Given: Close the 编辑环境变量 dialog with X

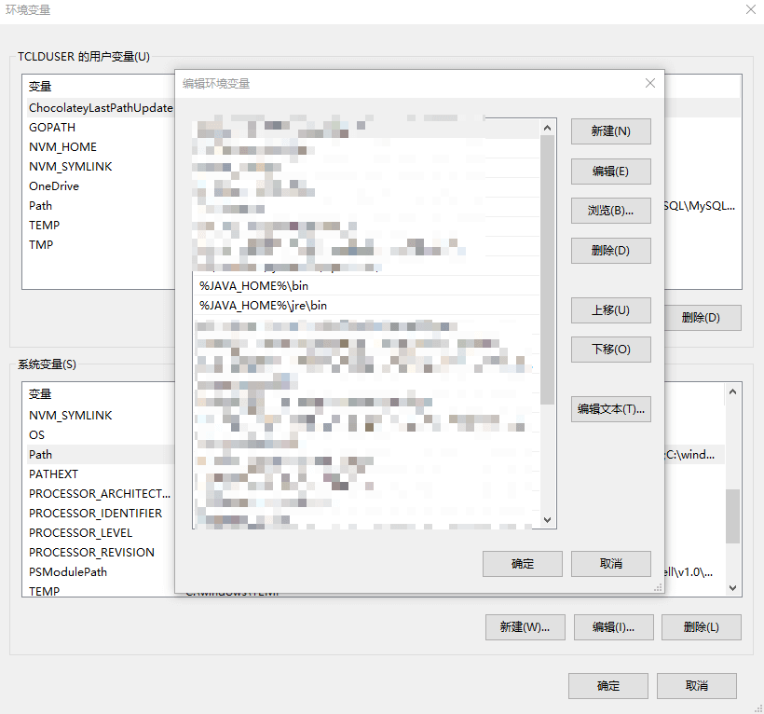Looking at the screenshot, I should pos(650,83).
